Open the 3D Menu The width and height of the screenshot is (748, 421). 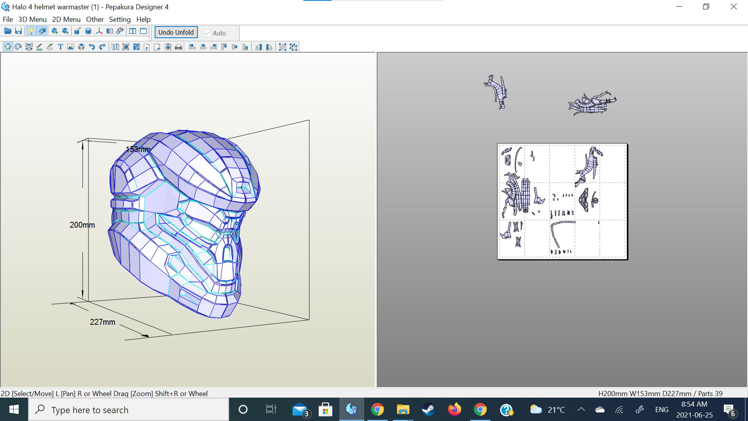[32, 19]
